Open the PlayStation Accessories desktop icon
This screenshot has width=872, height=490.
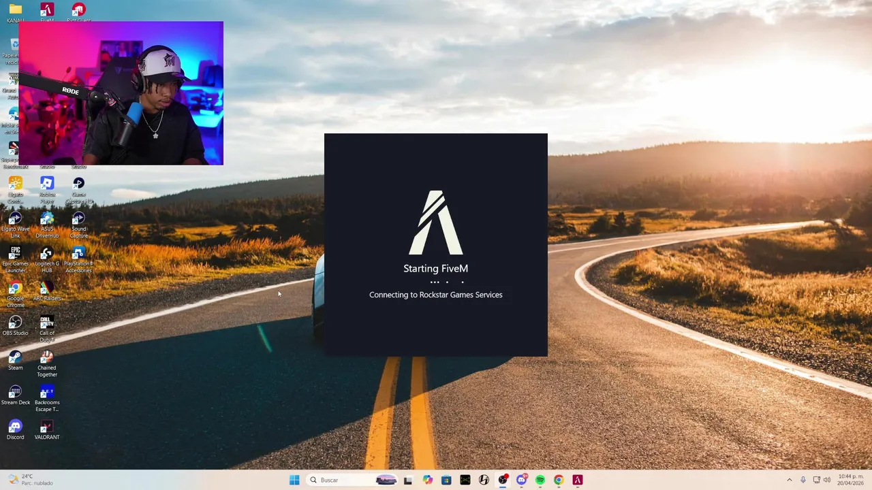(x=78, y=259)
